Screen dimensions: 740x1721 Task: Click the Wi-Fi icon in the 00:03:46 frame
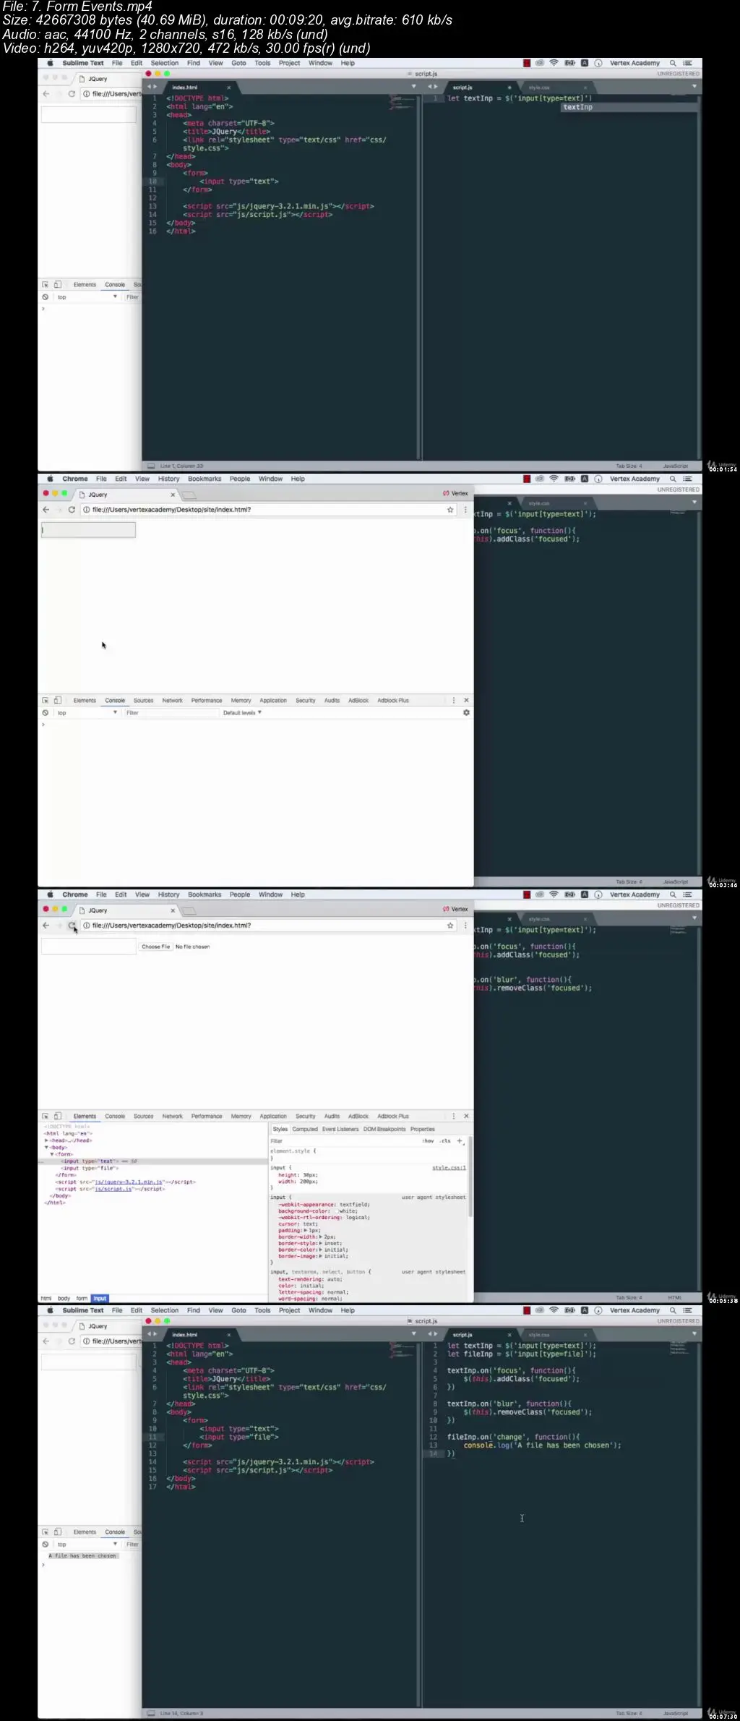click(554, 479)
